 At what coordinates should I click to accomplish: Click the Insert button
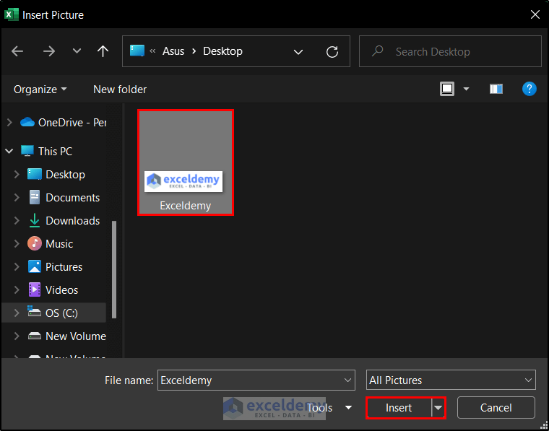tap(399, 408)
